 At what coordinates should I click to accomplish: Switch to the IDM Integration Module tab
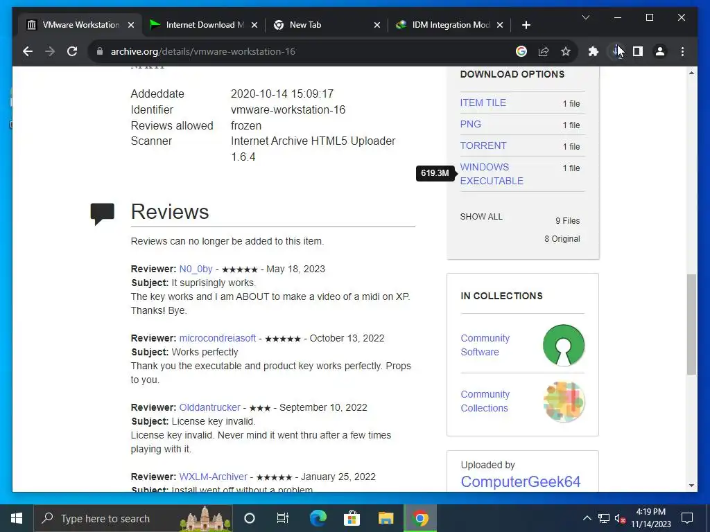(x=449, y=25)
